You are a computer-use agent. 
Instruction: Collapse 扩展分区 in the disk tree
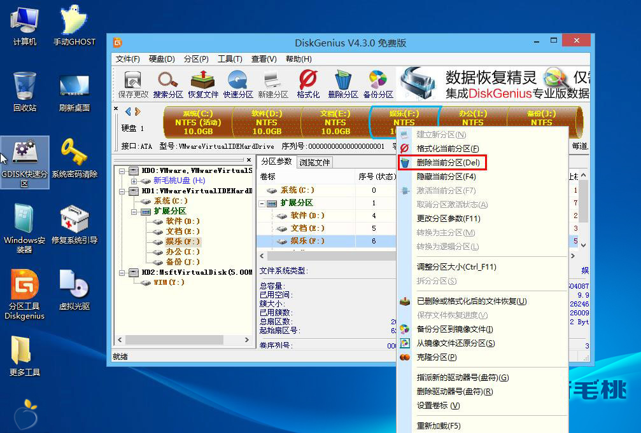click(134, 212)
